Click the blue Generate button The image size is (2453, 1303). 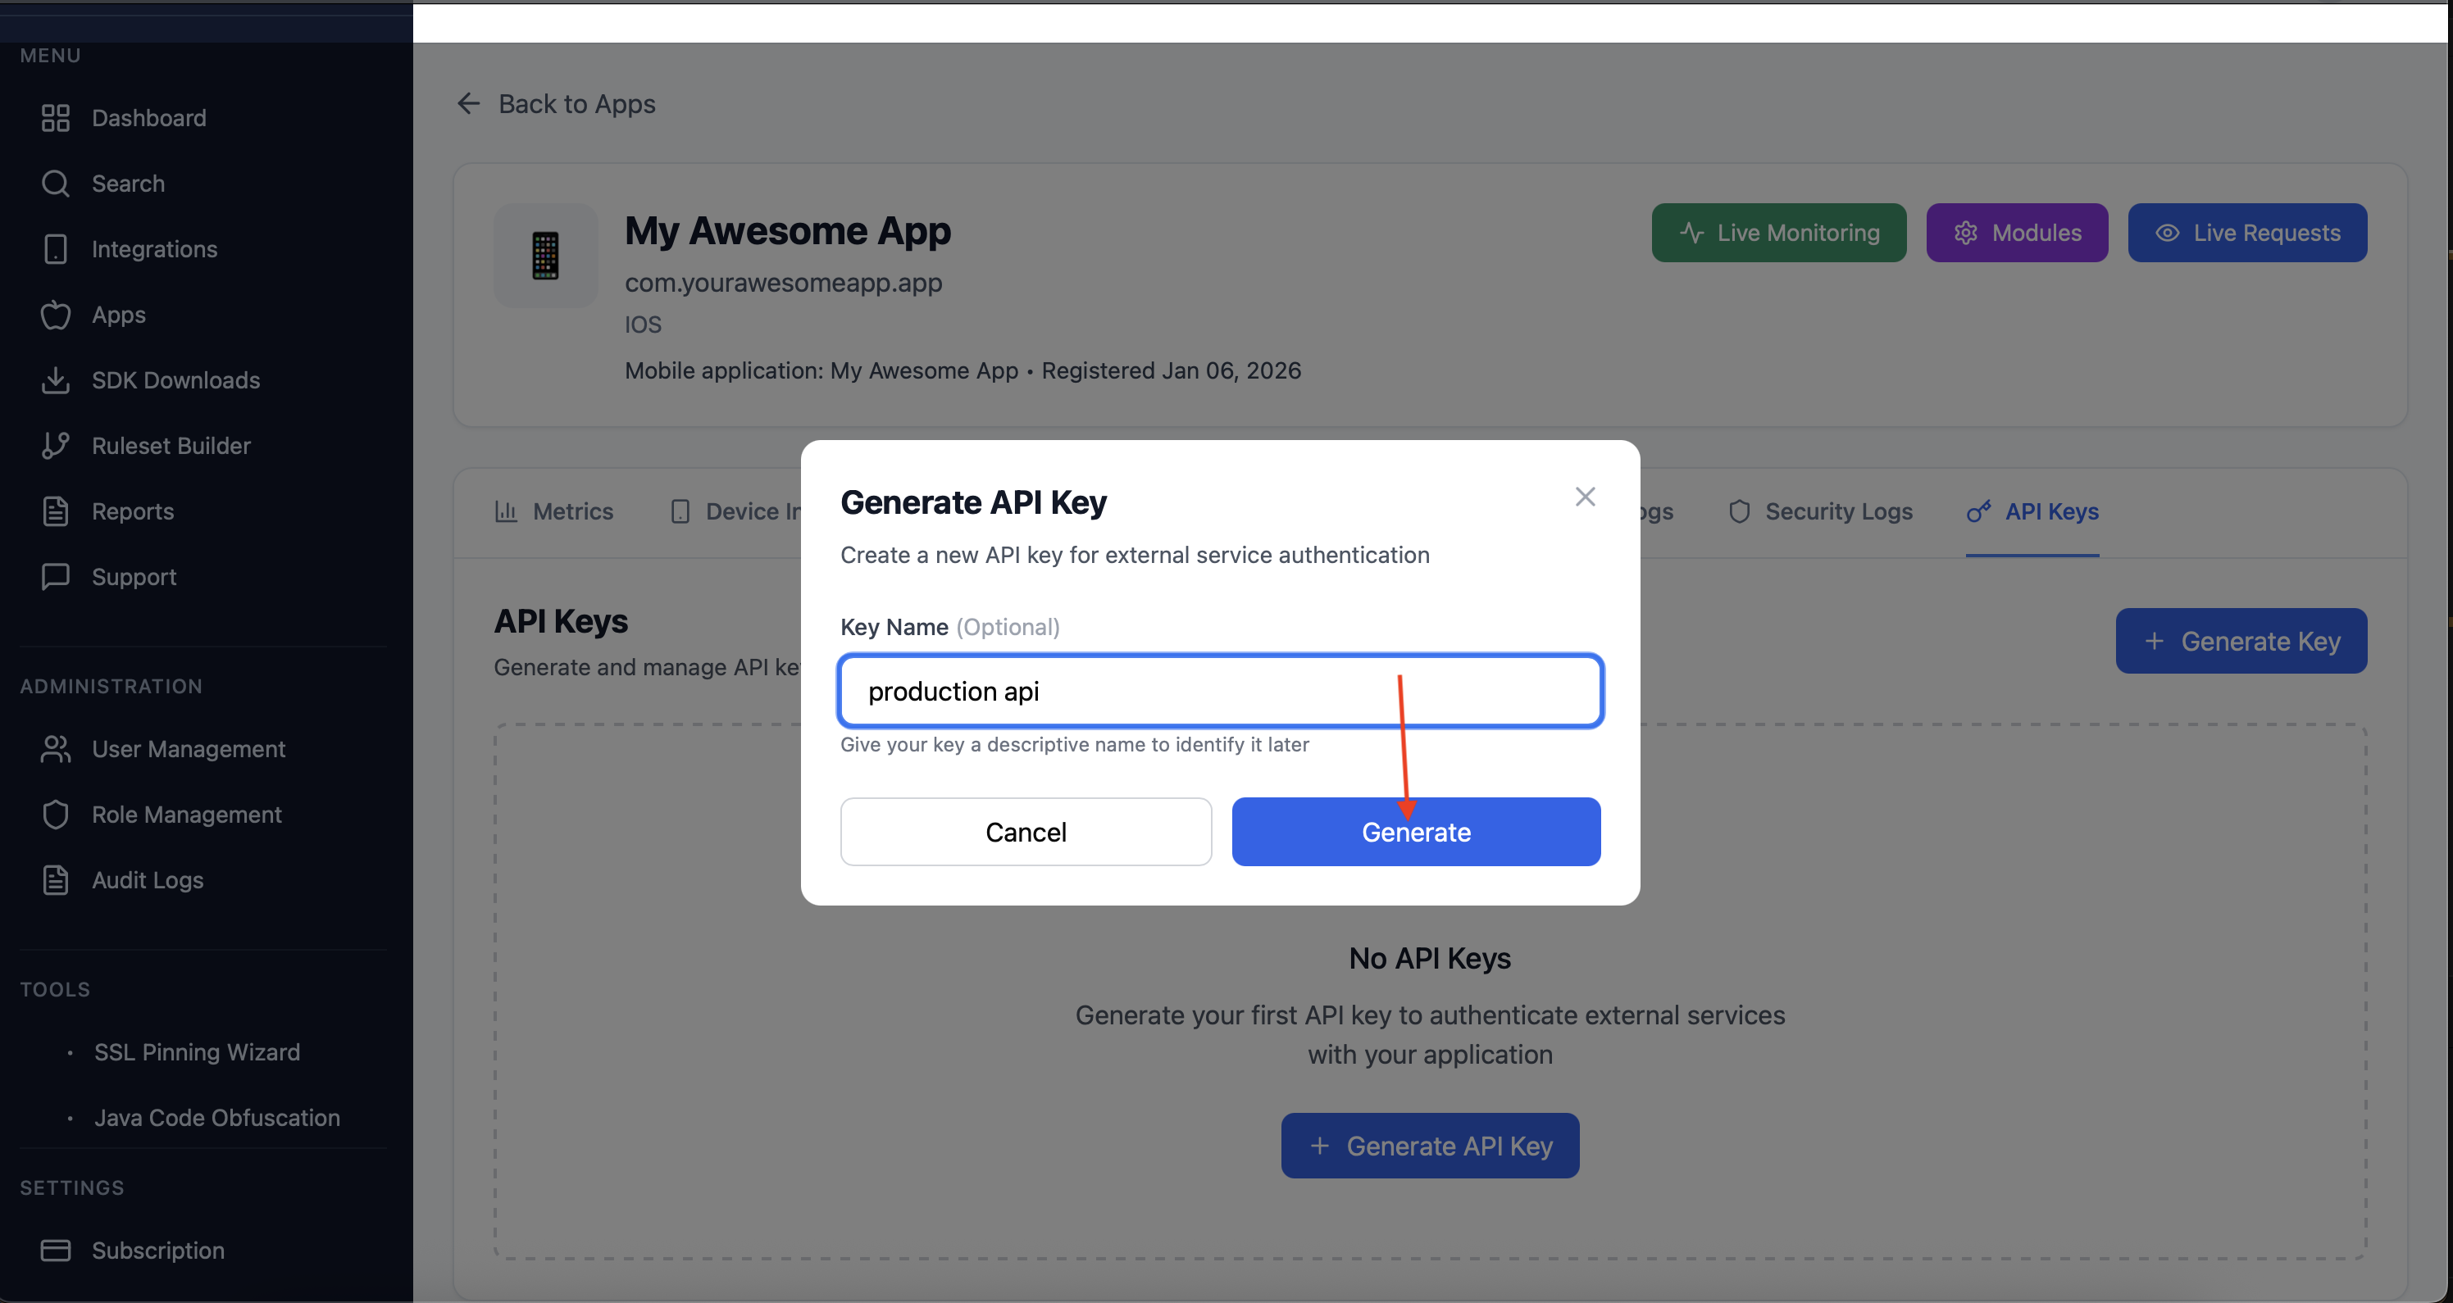coord(1416,832)
